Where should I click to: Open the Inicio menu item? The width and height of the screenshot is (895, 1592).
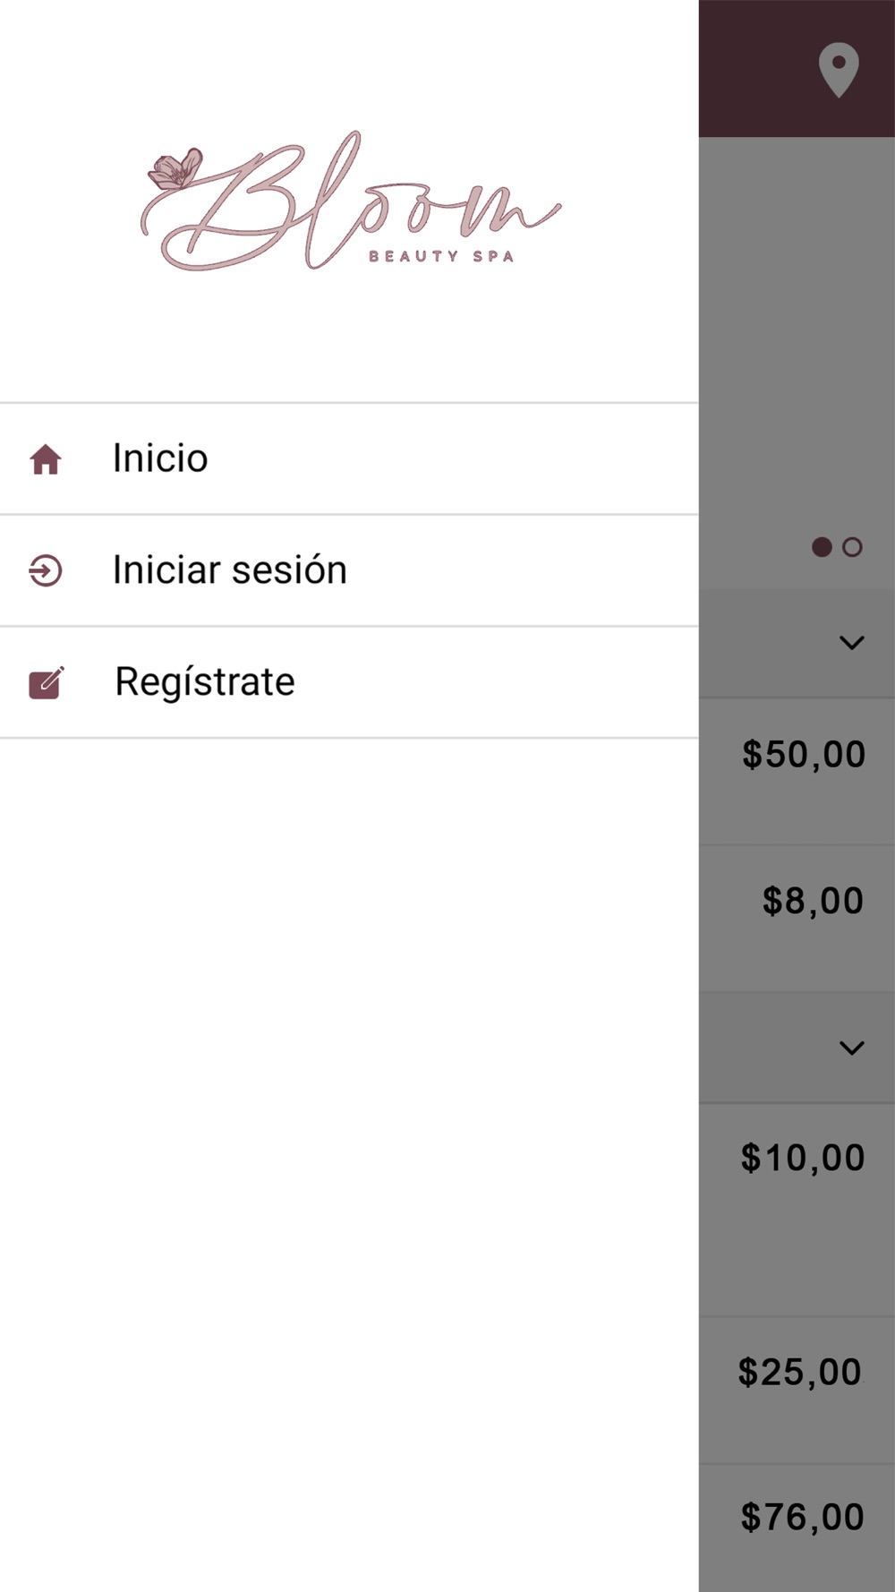tap(161, 459)
